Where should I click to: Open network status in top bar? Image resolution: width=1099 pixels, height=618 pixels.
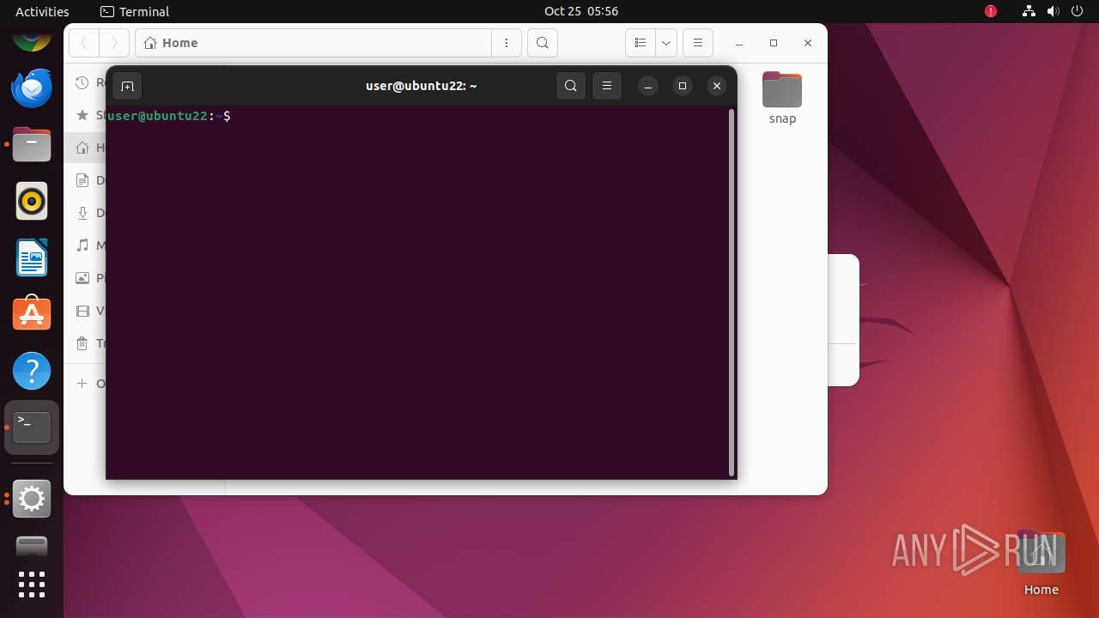[x=1029, y=11]
